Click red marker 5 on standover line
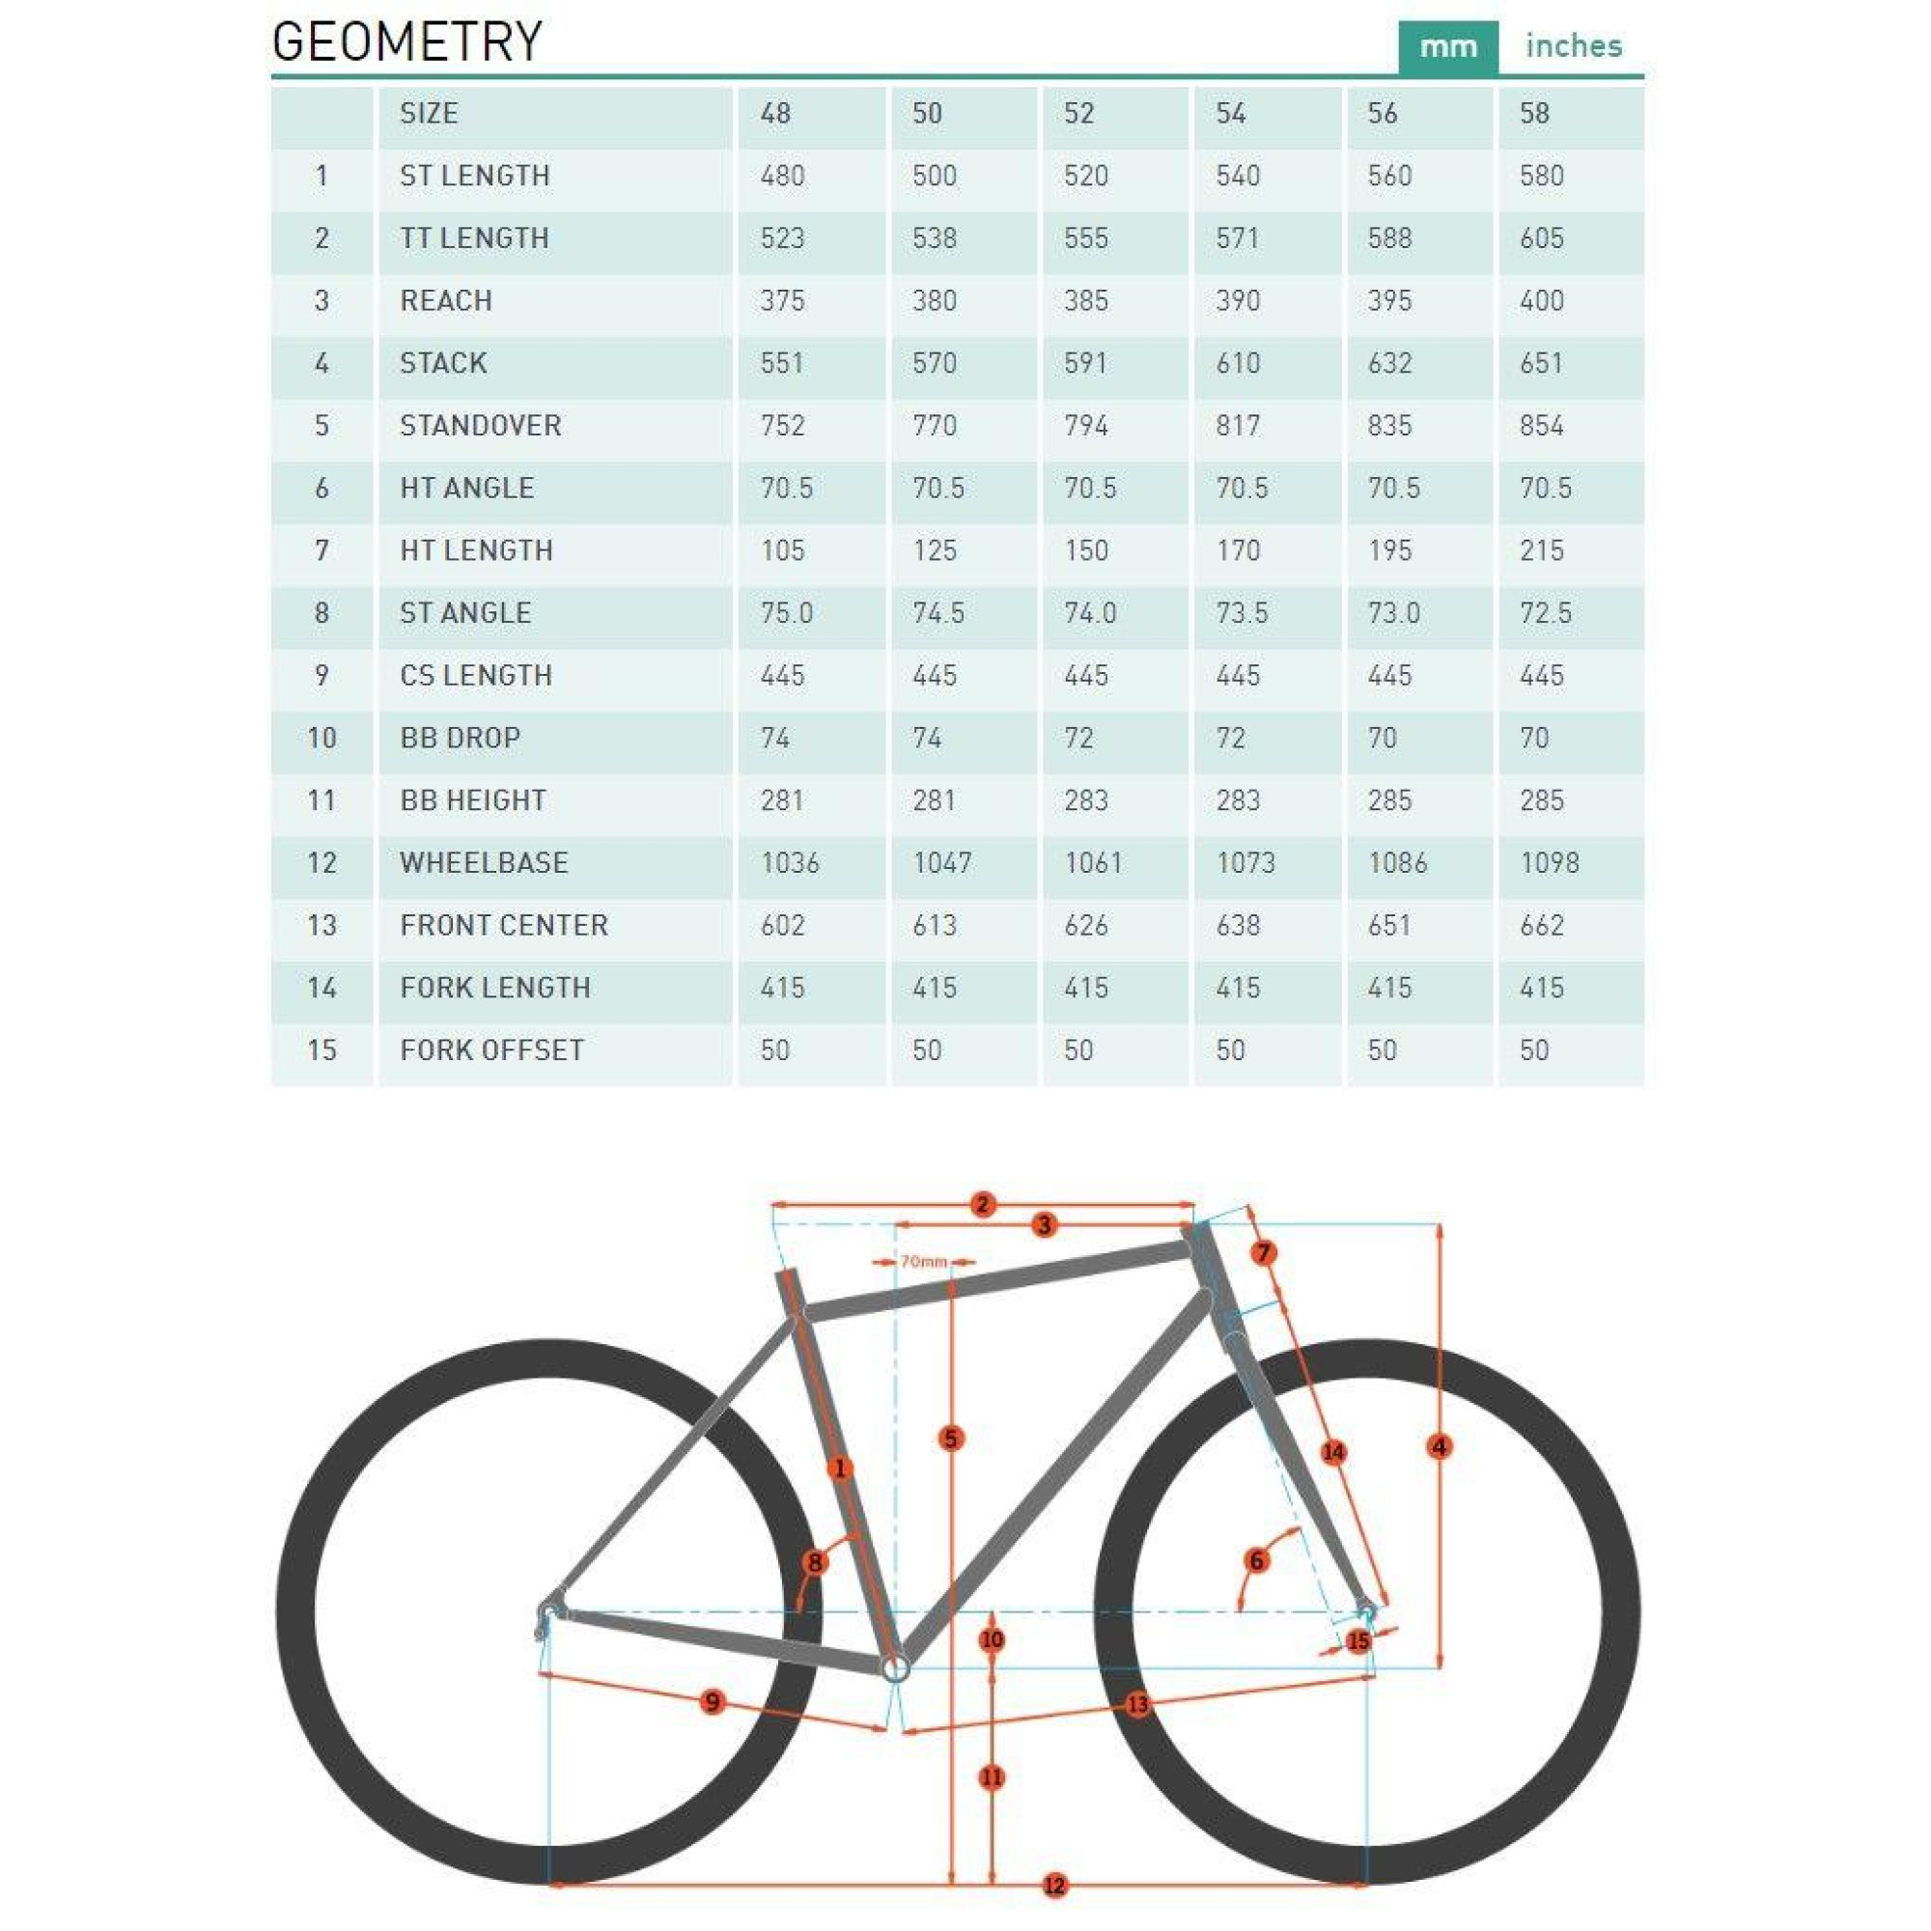This screenshot has height=1931, width=1931. (950, 1440)
